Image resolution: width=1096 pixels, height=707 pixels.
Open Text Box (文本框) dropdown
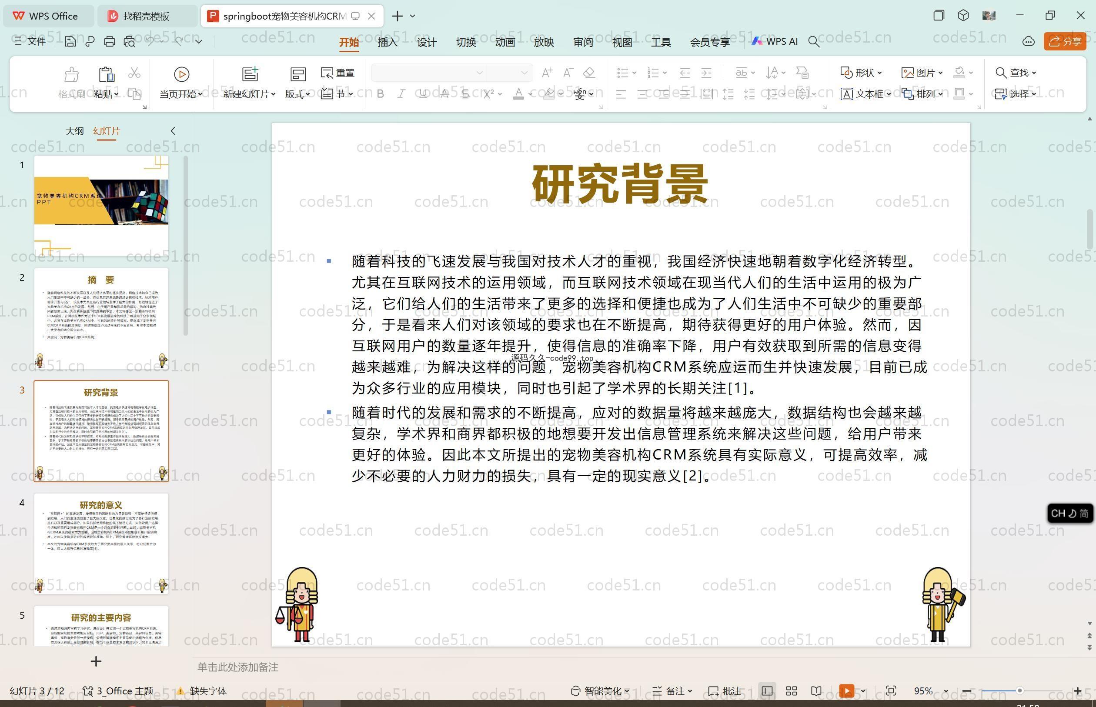coord(865,93)
